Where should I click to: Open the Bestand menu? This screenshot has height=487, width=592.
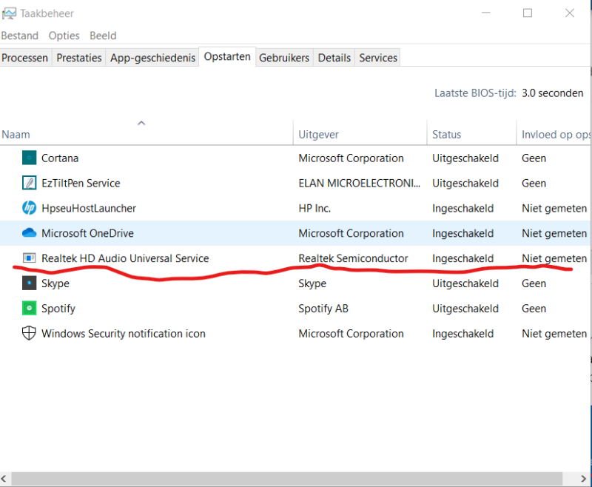[x=19, y=36]
